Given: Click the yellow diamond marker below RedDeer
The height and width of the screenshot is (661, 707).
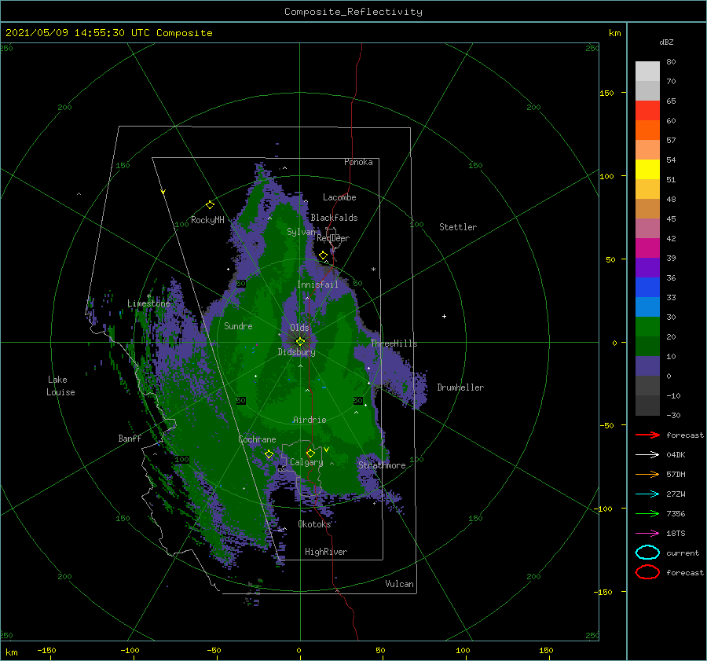Looking at the screenshot, I should tap(324, 255).
